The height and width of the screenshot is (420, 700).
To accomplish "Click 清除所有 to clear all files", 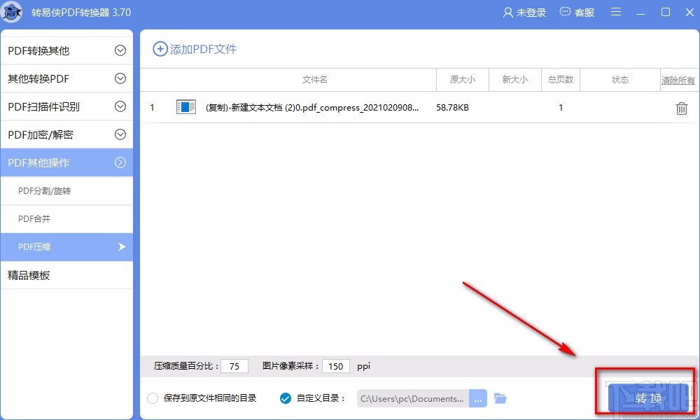I will (x=677, y=80).
